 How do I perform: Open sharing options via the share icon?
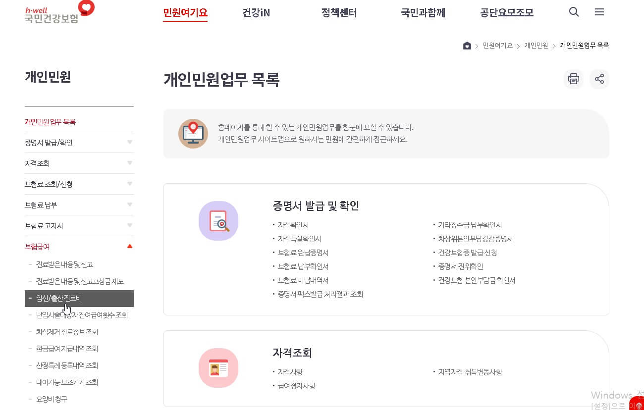[x=599, y=79]
